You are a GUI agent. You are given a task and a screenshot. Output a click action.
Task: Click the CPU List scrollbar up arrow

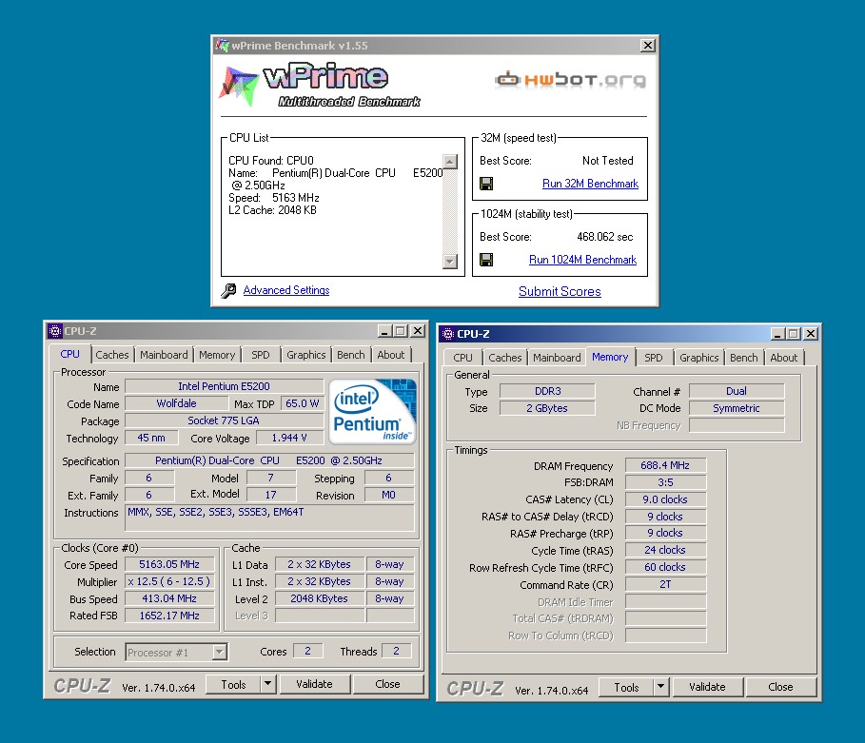(450, 162)
